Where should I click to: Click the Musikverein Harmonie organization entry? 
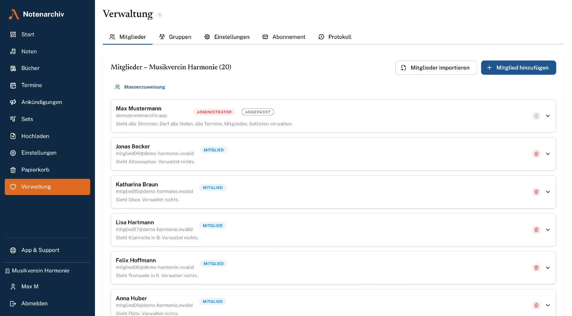coord(37,271)
